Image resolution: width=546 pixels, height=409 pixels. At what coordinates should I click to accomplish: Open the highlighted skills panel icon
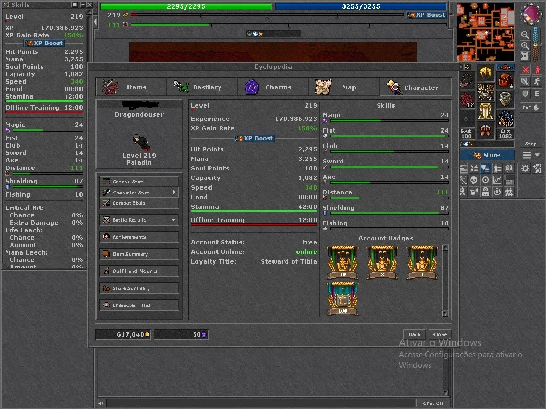coord(485,168)
